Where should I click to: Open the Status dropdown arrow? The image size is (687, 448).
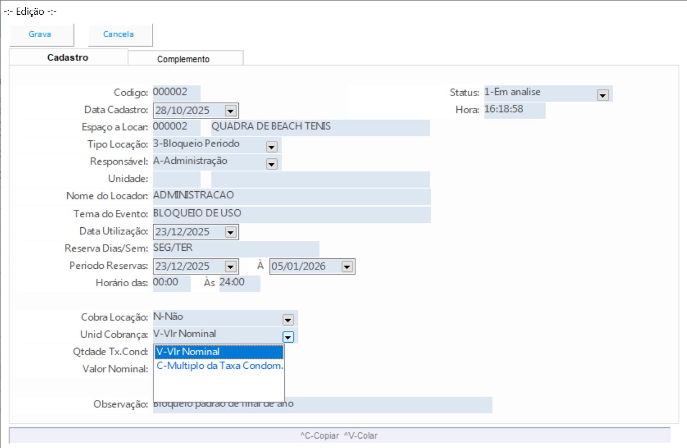603,95
